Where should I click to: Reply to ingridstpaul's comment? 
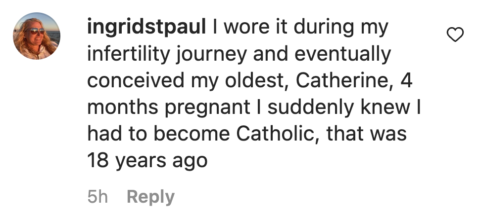coord(150,197)
